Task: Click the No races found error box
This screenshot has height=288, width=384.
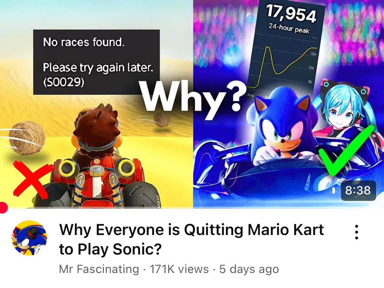Action: (96, 62)
